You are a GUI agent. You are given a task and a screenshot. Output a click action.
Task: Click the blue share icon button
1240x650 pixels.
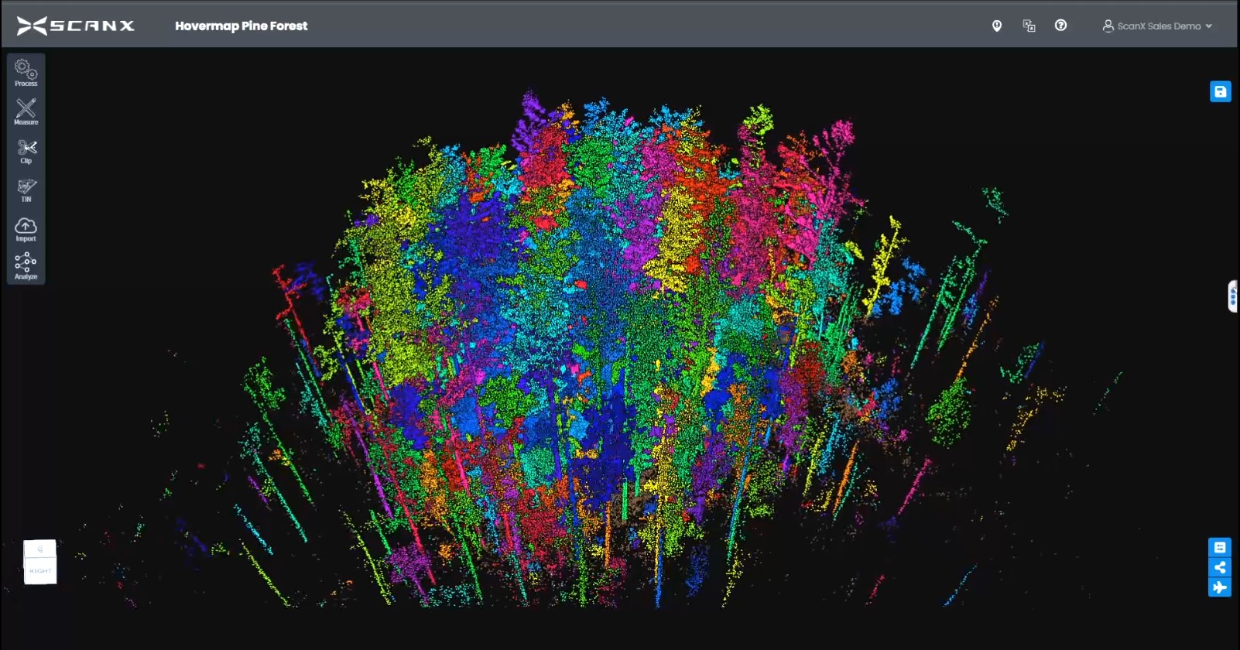point(1219,567)
